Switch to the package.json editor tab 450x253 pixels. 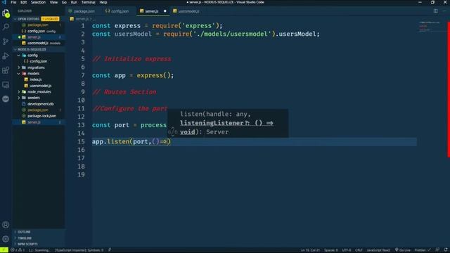[84, 11]
